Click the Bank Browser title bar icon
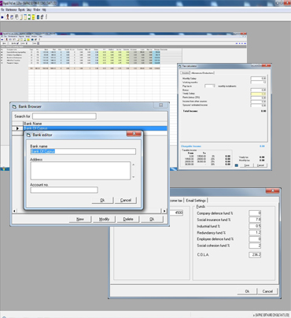291x318 pixels. click(x=15, y=106)
